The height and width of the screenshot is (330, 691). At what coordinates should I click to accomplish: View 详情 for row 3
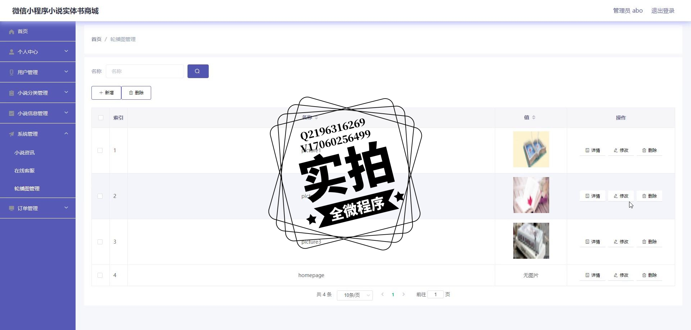(592, 242)
